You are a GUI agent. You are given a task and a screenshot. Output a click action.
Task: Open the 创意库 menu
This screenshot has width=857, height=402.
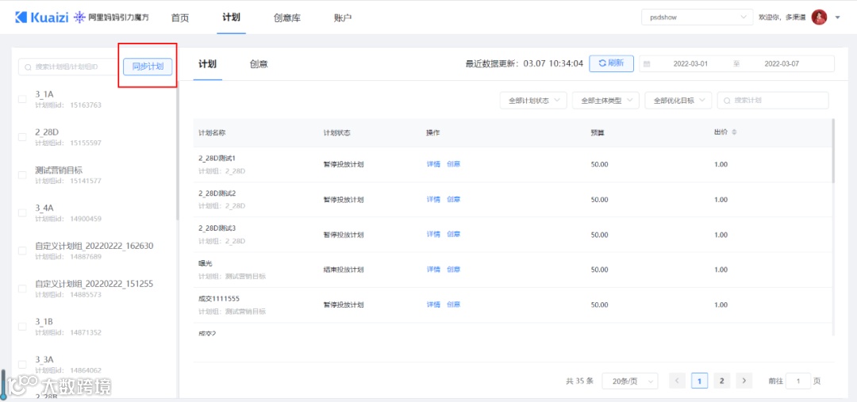click(287, 17)
